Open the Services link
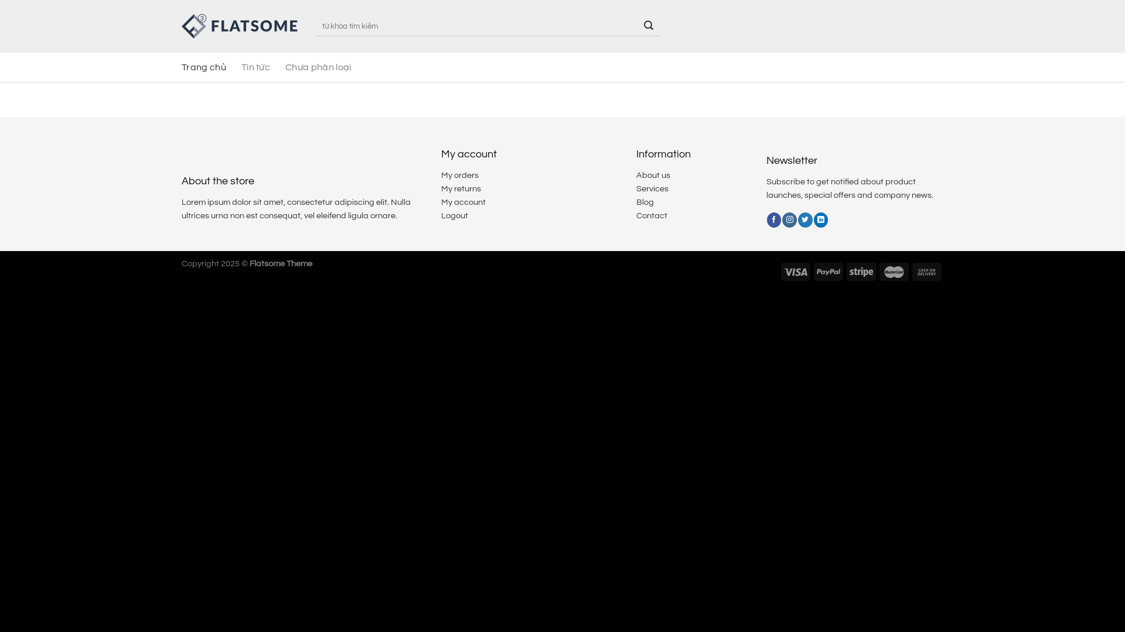The height and width of the screenshot is (632, 1125). 652,189
